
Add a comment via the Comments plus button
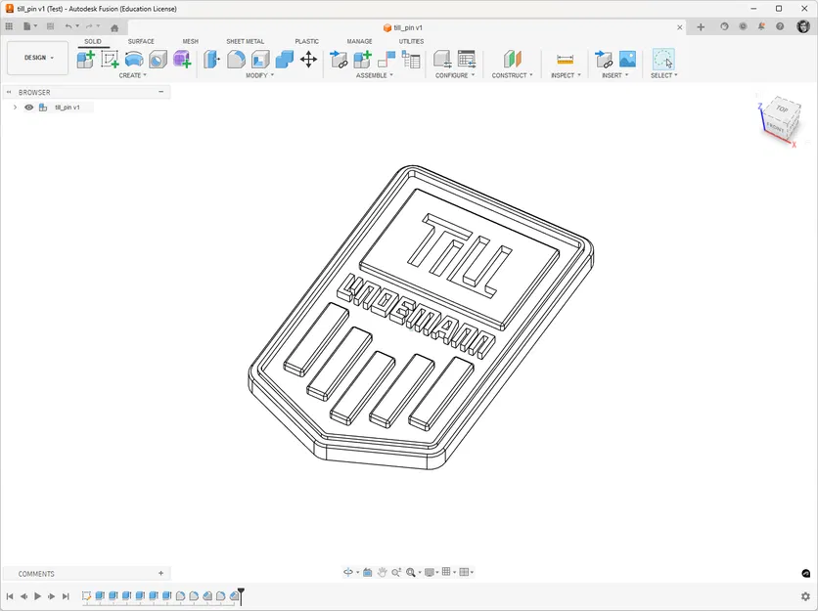[x=160, y=573]
